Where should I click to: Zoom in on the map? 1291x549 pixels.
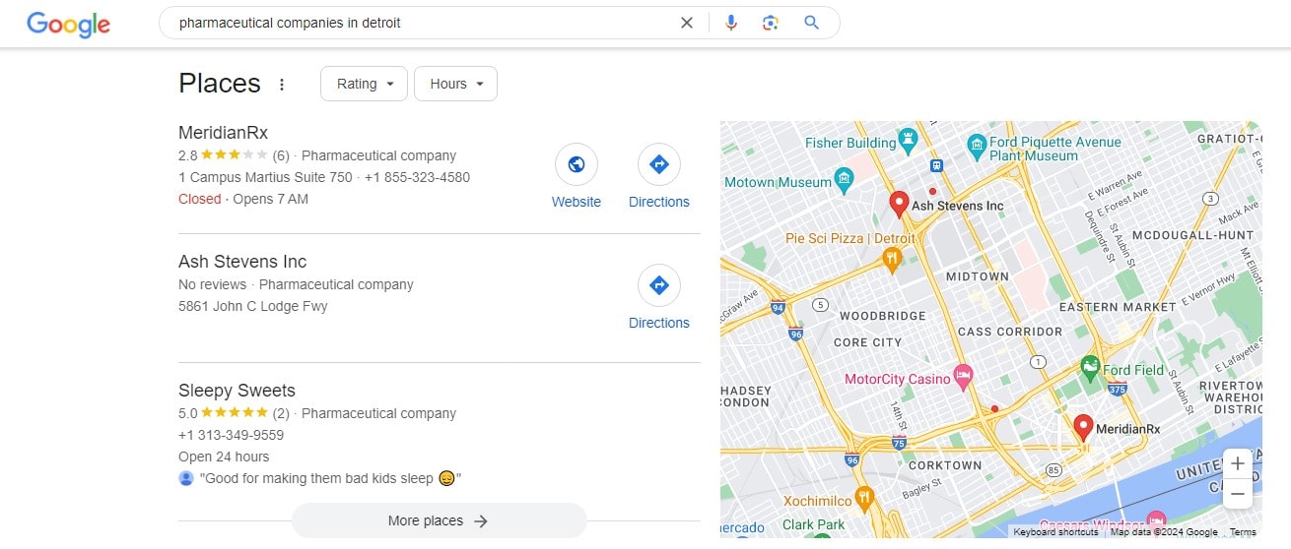pyautogui.click(x=1238, y=463)
